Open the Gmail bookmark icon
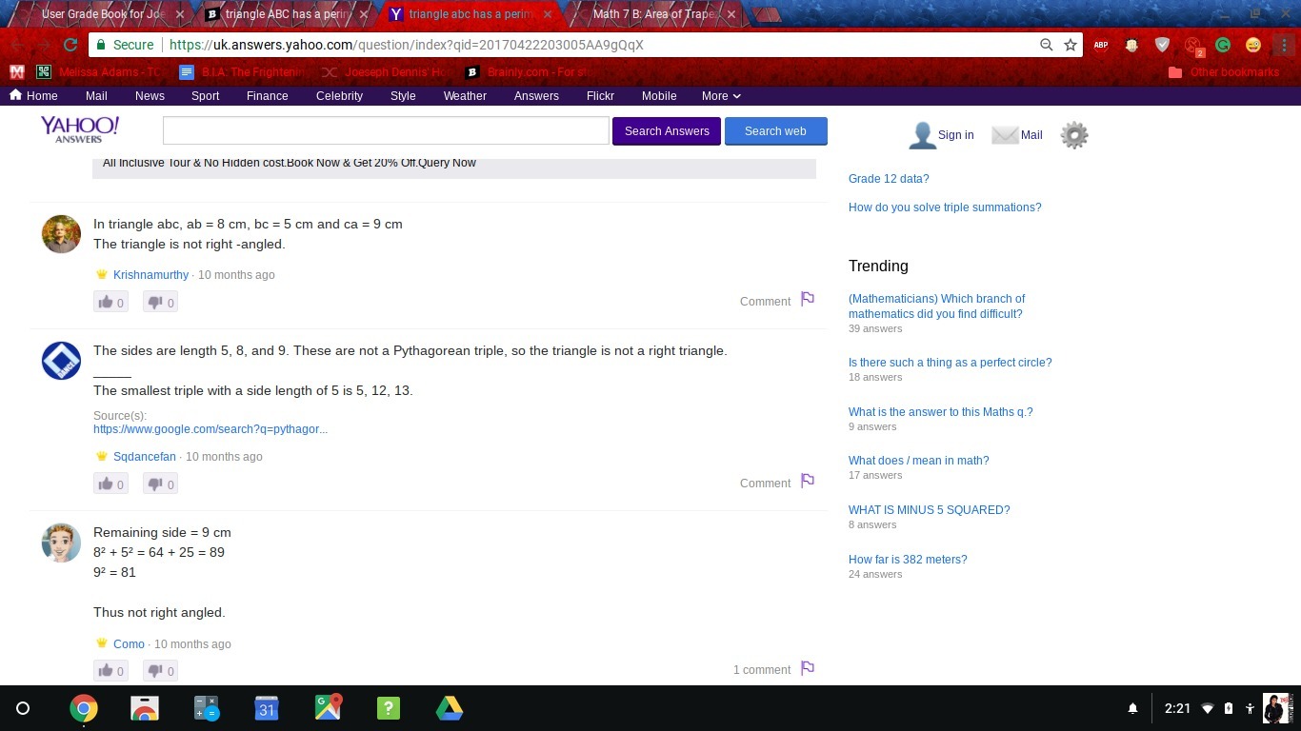This screenshot has height=731, width=1301. pos(16,71)
